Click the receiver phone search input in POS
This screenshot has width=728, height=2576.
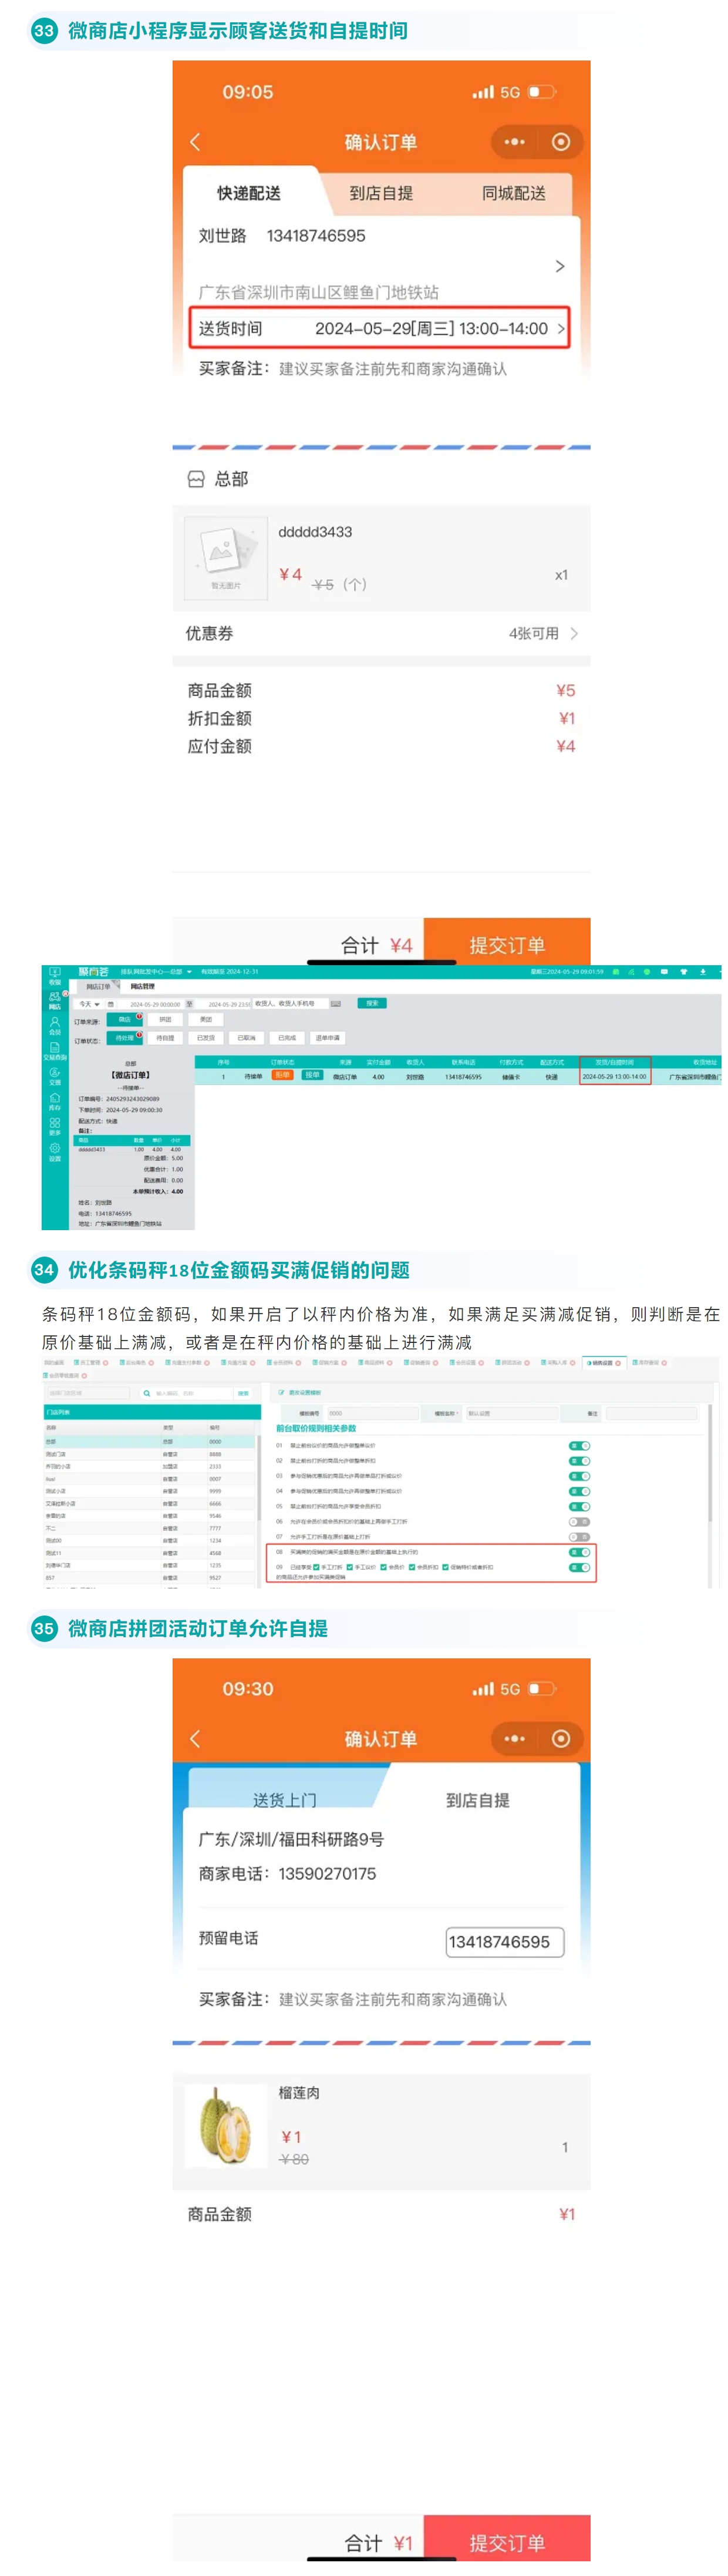291,1003
